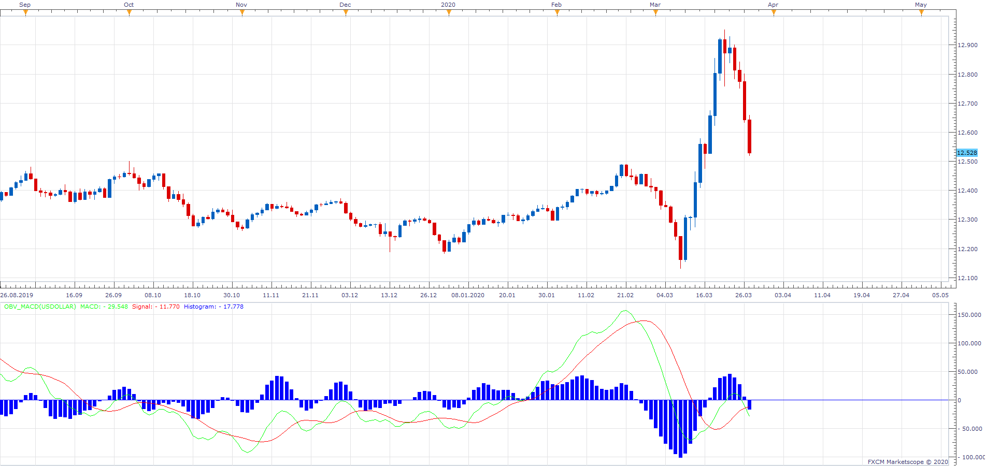986x466 pixels.
Task: Click the 12.100 price axis label
Action: pyautogui.click(x=967, y=278)
